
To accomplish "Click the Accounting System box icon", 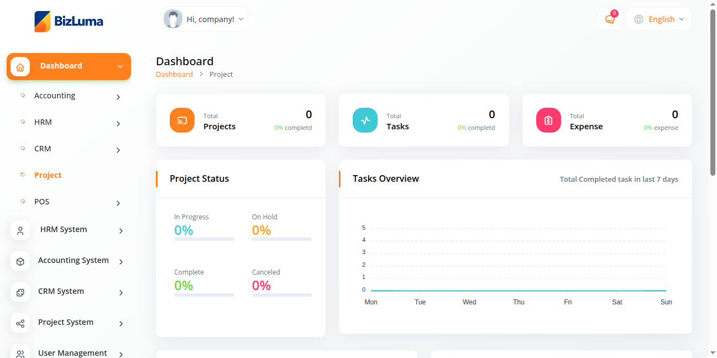I will tap(20, 261).
